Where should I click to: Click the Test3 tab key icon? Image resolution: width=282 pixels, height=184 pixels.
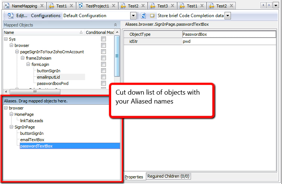(153, 6)
